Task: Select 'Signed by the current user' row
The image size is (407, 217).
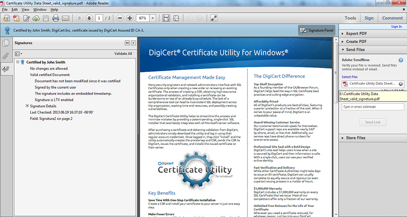Action: pyautogui.click(x=55, y=87)
